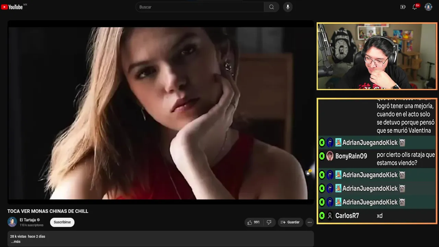Open the YouTube home logo
The image size is (439, 247).
pos(12,7)
